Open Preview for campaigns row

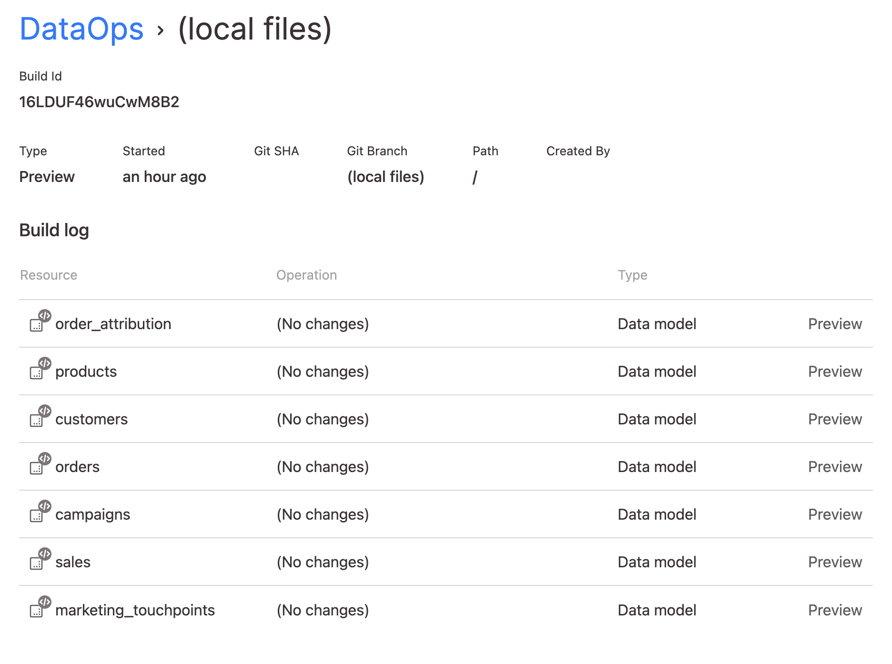click(x=835, y=514)
